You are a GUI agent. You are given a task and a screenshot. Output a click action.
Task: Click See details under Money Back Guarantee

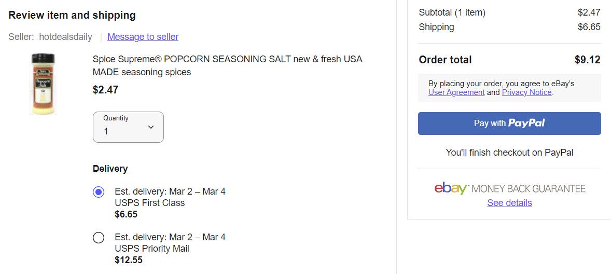[509, 203]
